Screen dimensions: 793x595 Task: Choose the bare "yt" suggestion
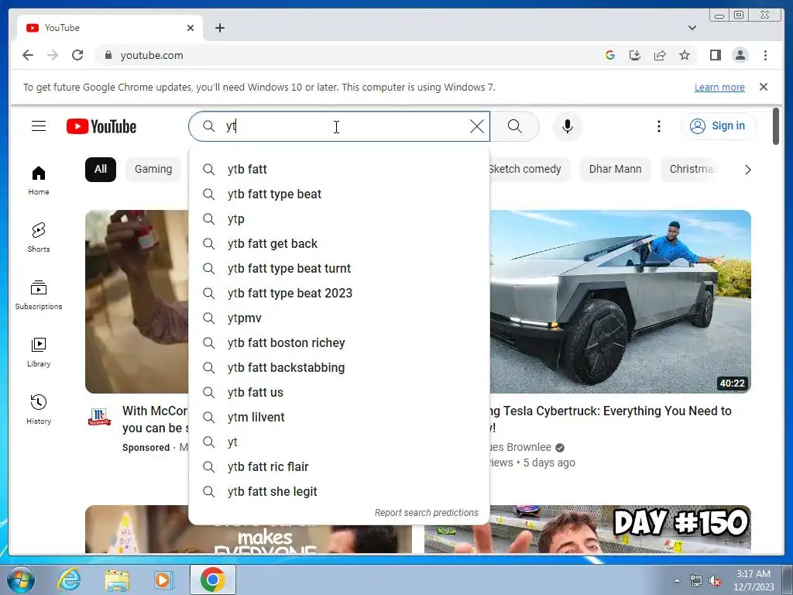click(339, 442)
